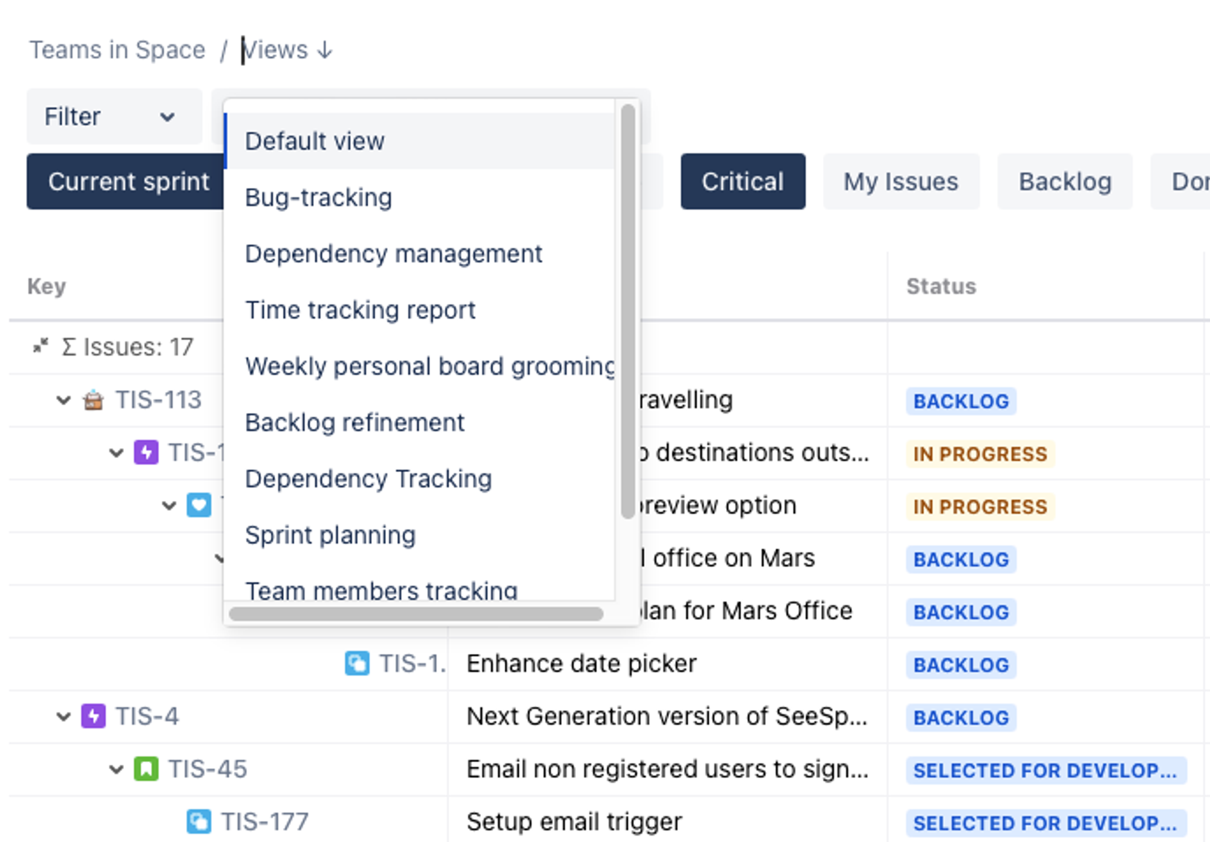The height and width of the screenshot is (842, 1210).
Task: Click the subtask icon next to Enhance date picker
Action: (357, 664)
